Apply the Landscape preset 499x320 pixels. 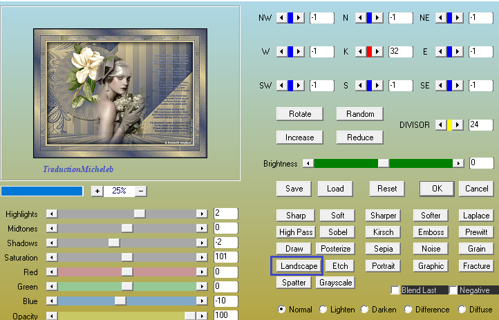tap(299, 266)
